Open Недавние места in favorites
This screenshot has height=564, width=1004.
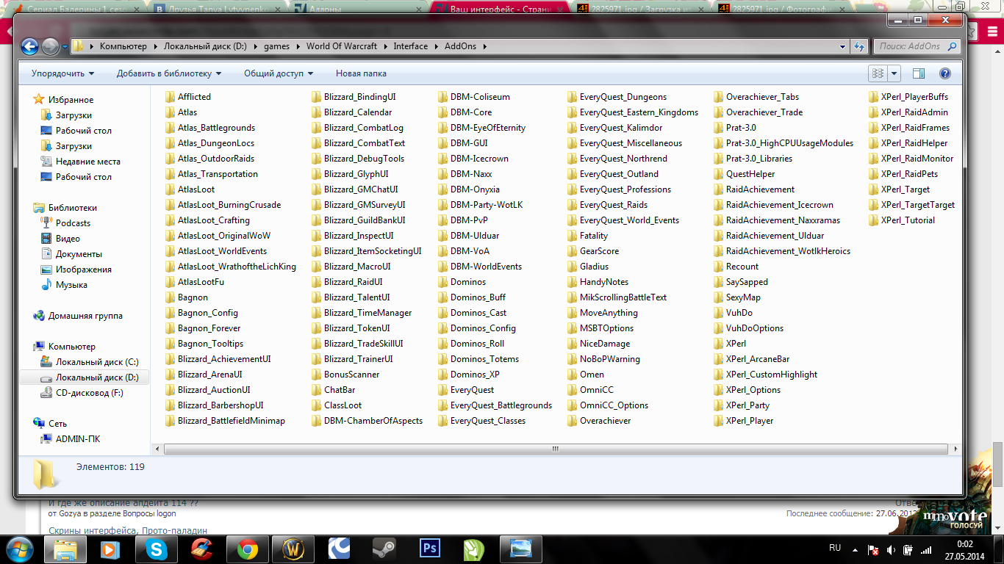click(80, 162)
